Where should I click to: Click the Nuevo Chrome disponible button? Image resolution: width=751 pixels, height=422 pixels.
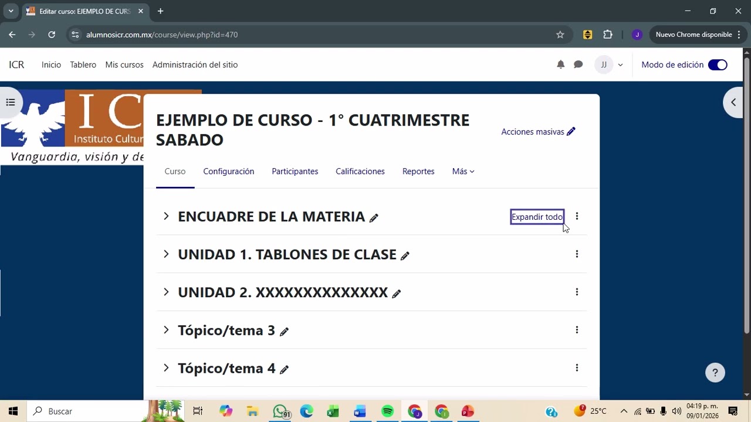[696, 35]
